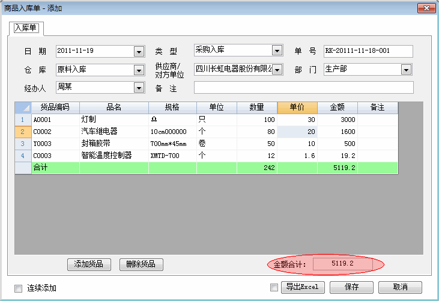Select row 2 header in grid

point(23,132)
